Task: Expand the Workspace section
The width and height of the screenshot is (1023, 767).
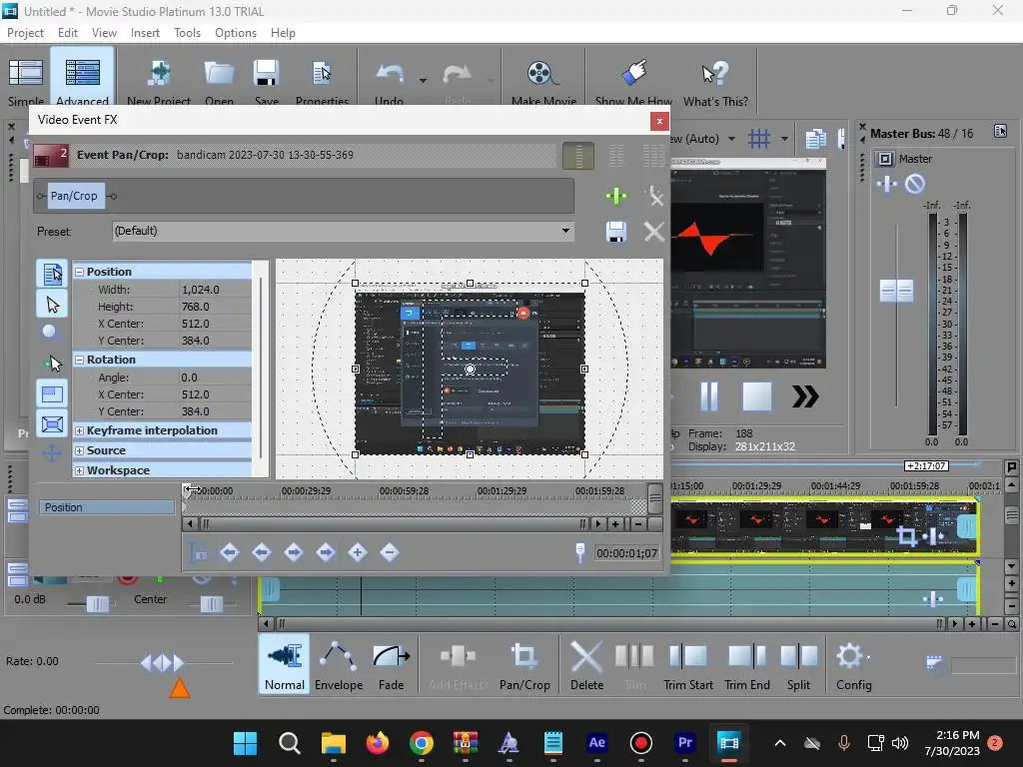Action: point(79,471)
